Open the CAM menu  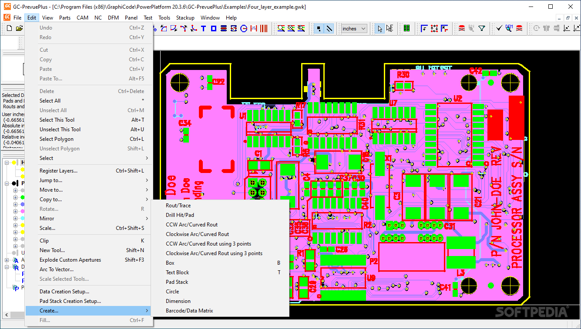point(82,18)
